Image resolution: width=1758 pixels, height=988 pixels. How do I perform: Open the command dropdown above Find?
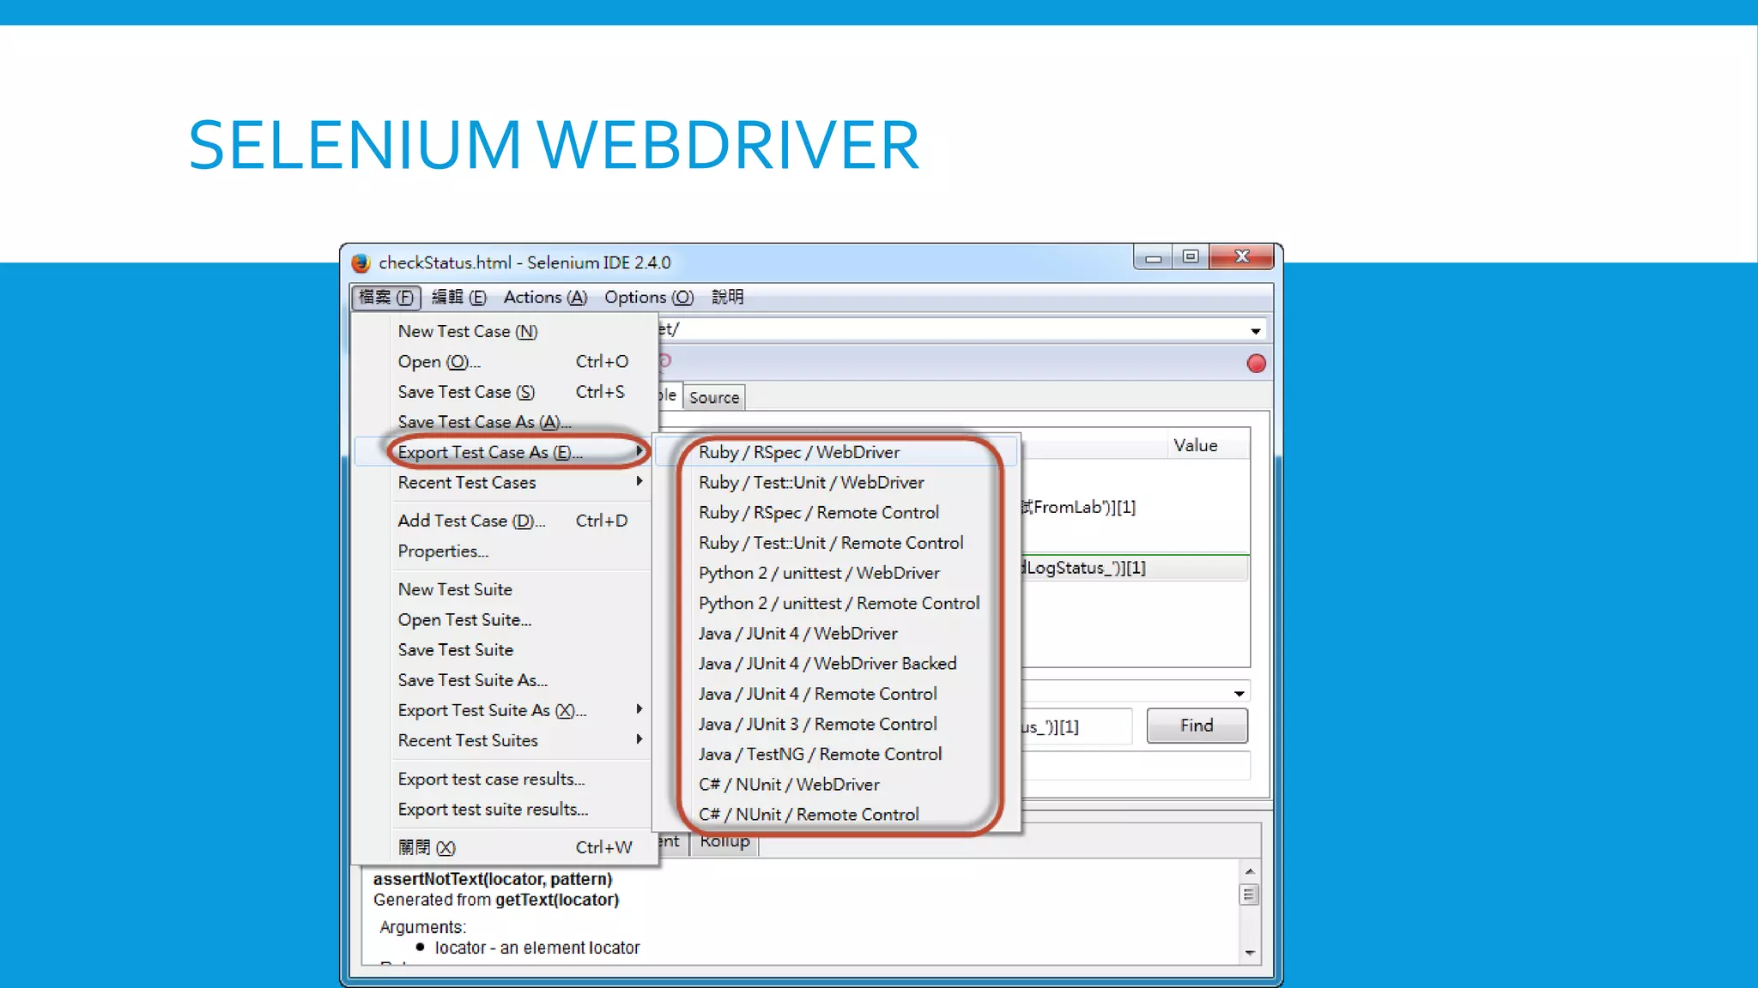tap(1239, 693)
